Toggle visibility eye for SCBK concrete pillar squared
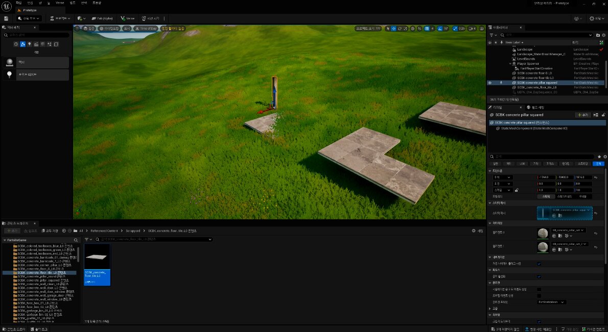This screenshot has width=608, height=332. coord(490,83)
